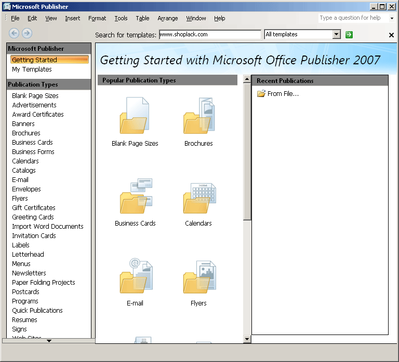Open the Blank Page Sizes folder icon

[x=135, y=115]
